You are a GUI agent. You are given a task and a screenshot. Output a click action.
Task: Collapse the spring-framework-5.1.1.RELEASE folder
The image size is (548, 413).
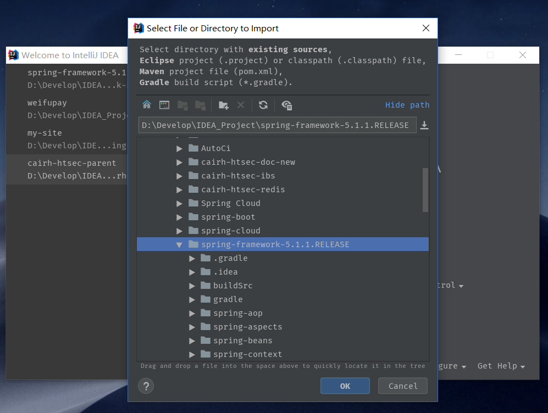(x=179, y=245)
